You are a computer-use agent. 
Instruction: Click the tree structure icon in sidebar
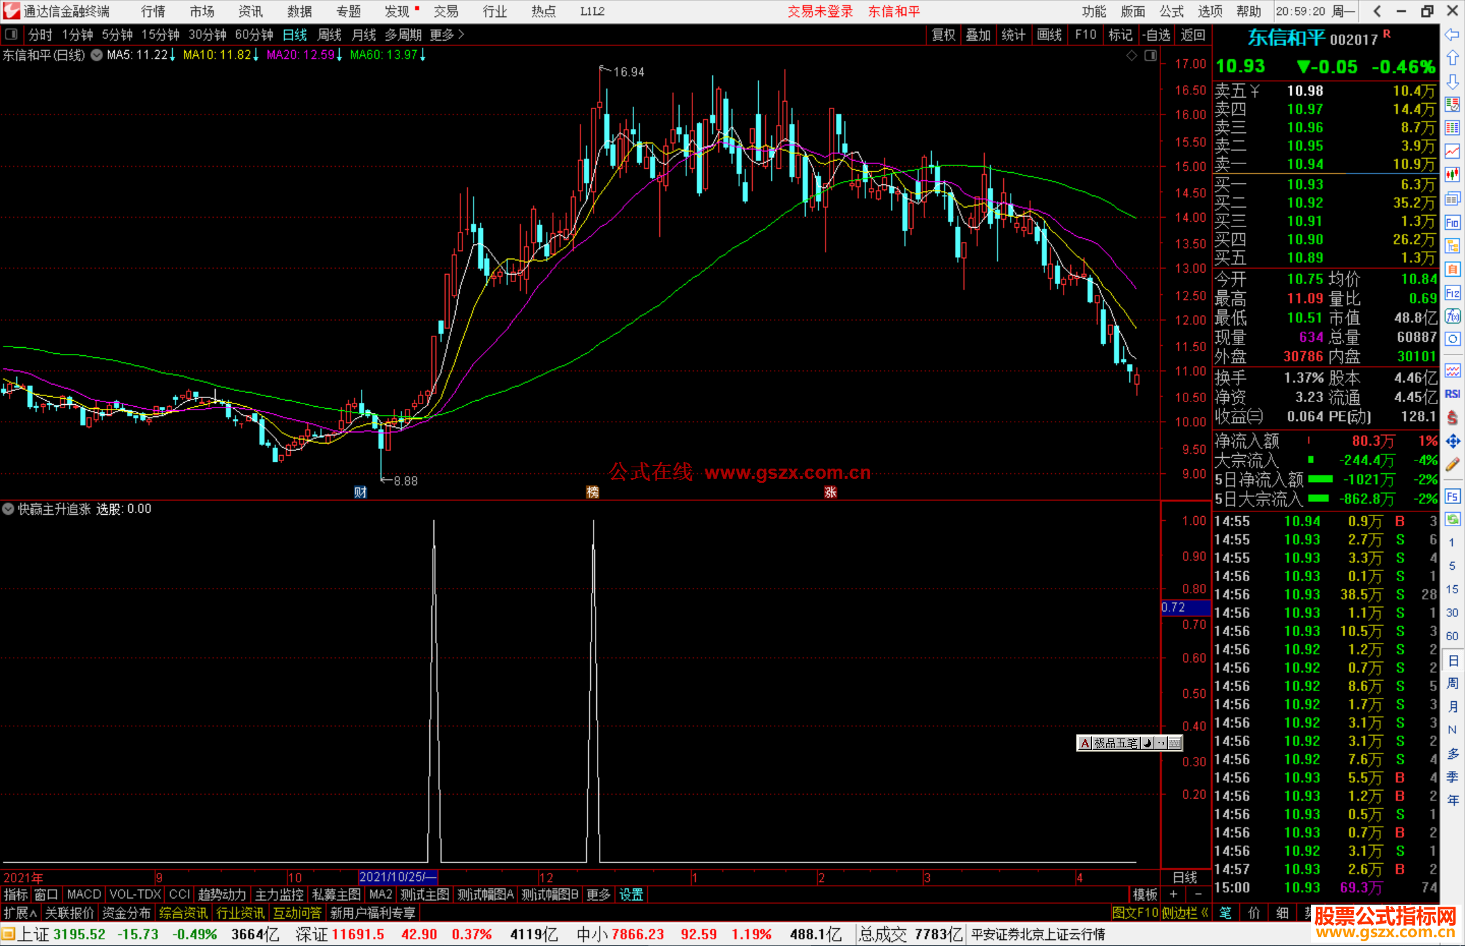coord(1452,245)
